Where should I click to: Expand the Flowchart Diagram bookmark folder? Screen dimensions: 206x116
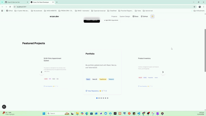pos(126,11)
